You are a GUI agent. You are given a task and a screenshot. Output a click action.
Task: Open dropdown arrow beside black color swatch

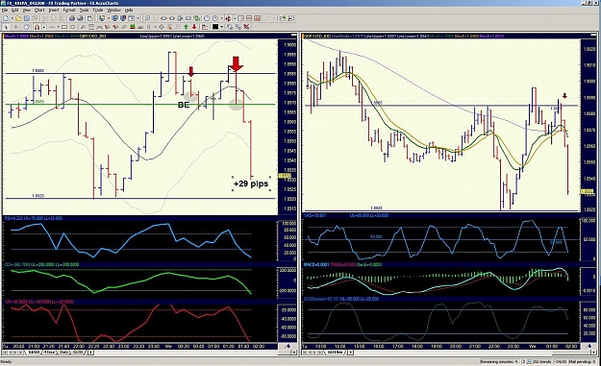coord(221,27)
